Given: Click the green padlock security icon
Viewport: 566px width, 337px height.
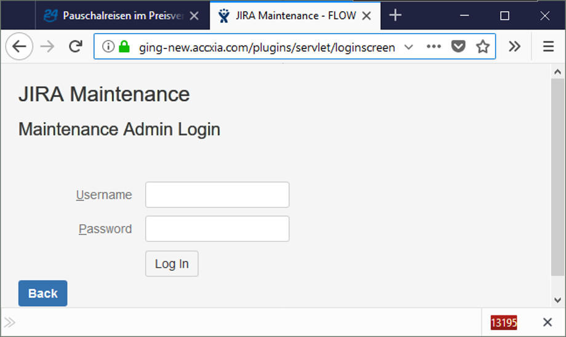Looking at the screenshot, I should [124, 47].
